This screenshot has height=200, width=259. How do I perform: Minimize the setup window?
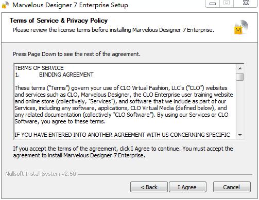coord(213,4)
